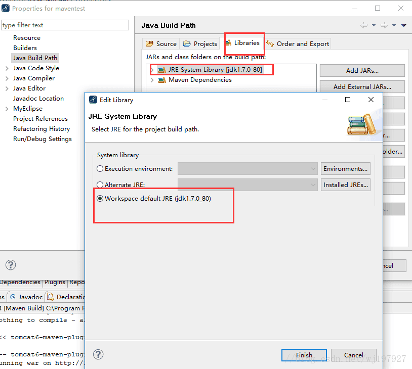
Task: Maximize the Edit Library dialog
Action: tap(348, 100)
